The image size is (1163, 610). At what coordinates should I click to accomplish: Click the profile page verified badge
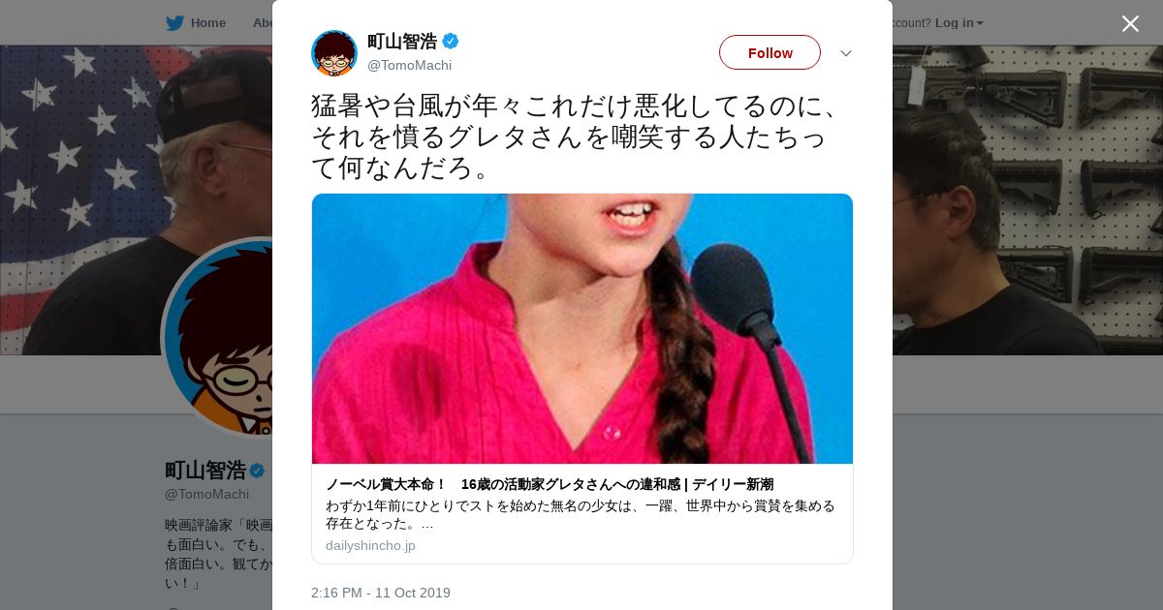pyautogui.click(x=257, y=472)
